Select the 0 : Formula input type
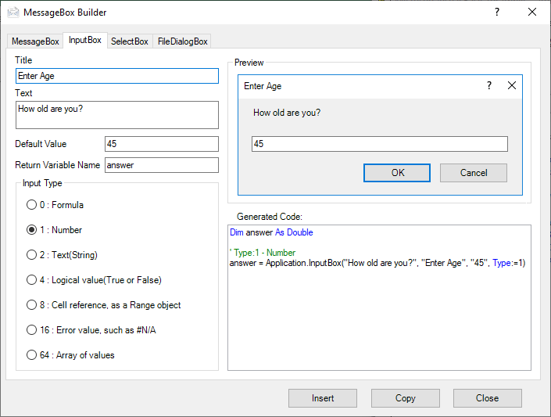The width and height of the screenshot is (551, 417). tap(55, 205)
